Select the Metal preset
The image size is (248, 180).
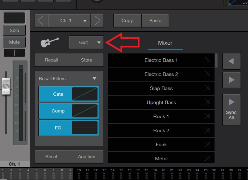(161, 157)
